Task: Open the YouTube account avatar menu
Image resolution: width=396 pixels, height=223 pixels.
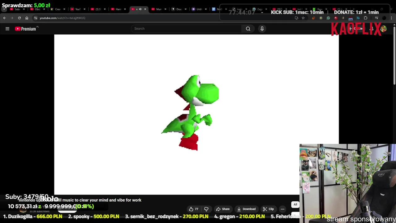Action: point(384,29)
